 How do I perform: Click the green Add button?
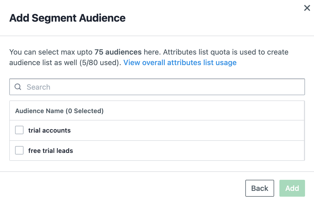292,188
